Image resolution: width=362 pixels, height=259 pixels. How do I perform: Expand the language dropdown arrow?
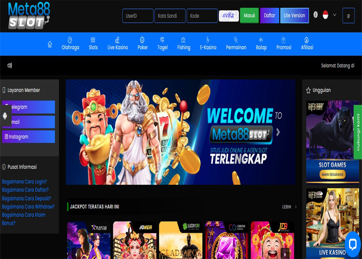click(334, 15)
